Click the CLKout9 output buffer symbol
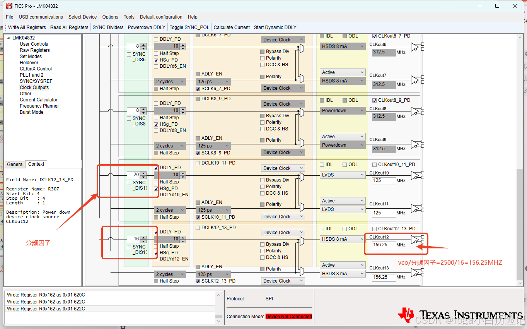 click(x=415, y=144)
